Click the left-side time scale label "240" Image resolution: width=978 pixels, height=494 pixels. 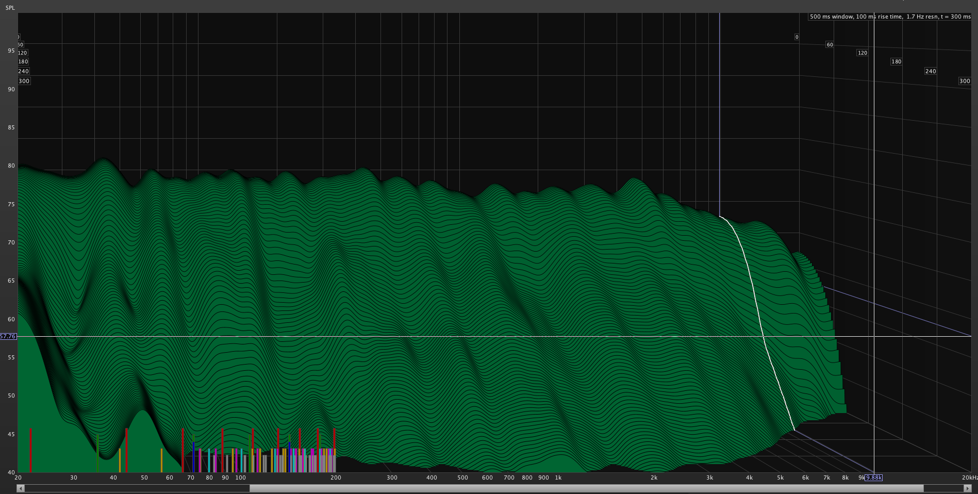pos(24,71)
